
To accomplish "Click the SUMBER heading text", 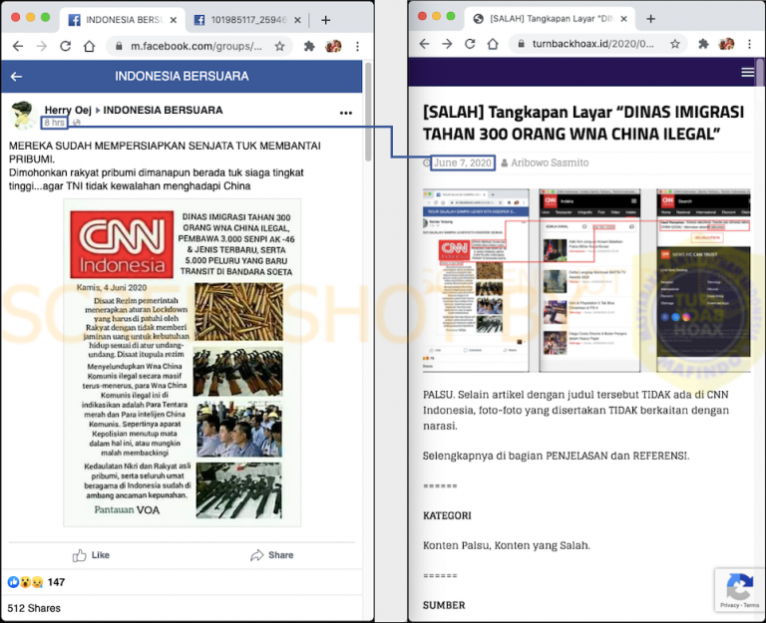I will (444, 605).
